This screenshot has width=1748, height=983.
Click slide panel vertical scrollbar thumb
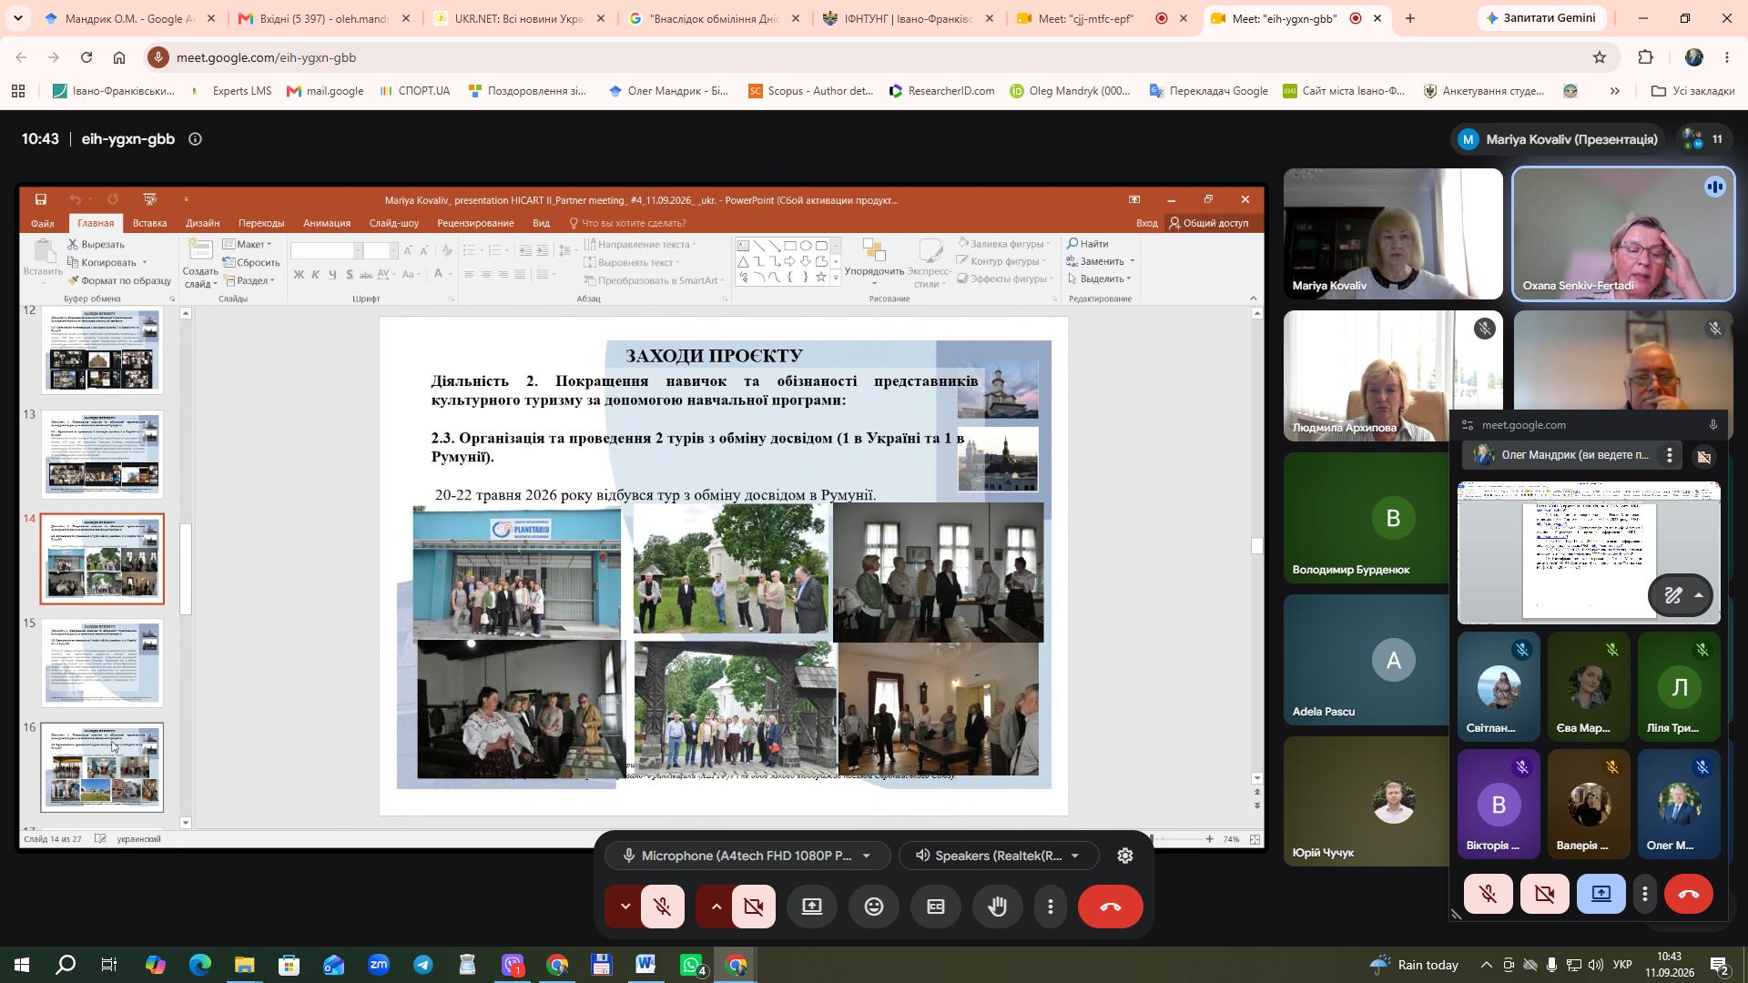click(186, 569)
